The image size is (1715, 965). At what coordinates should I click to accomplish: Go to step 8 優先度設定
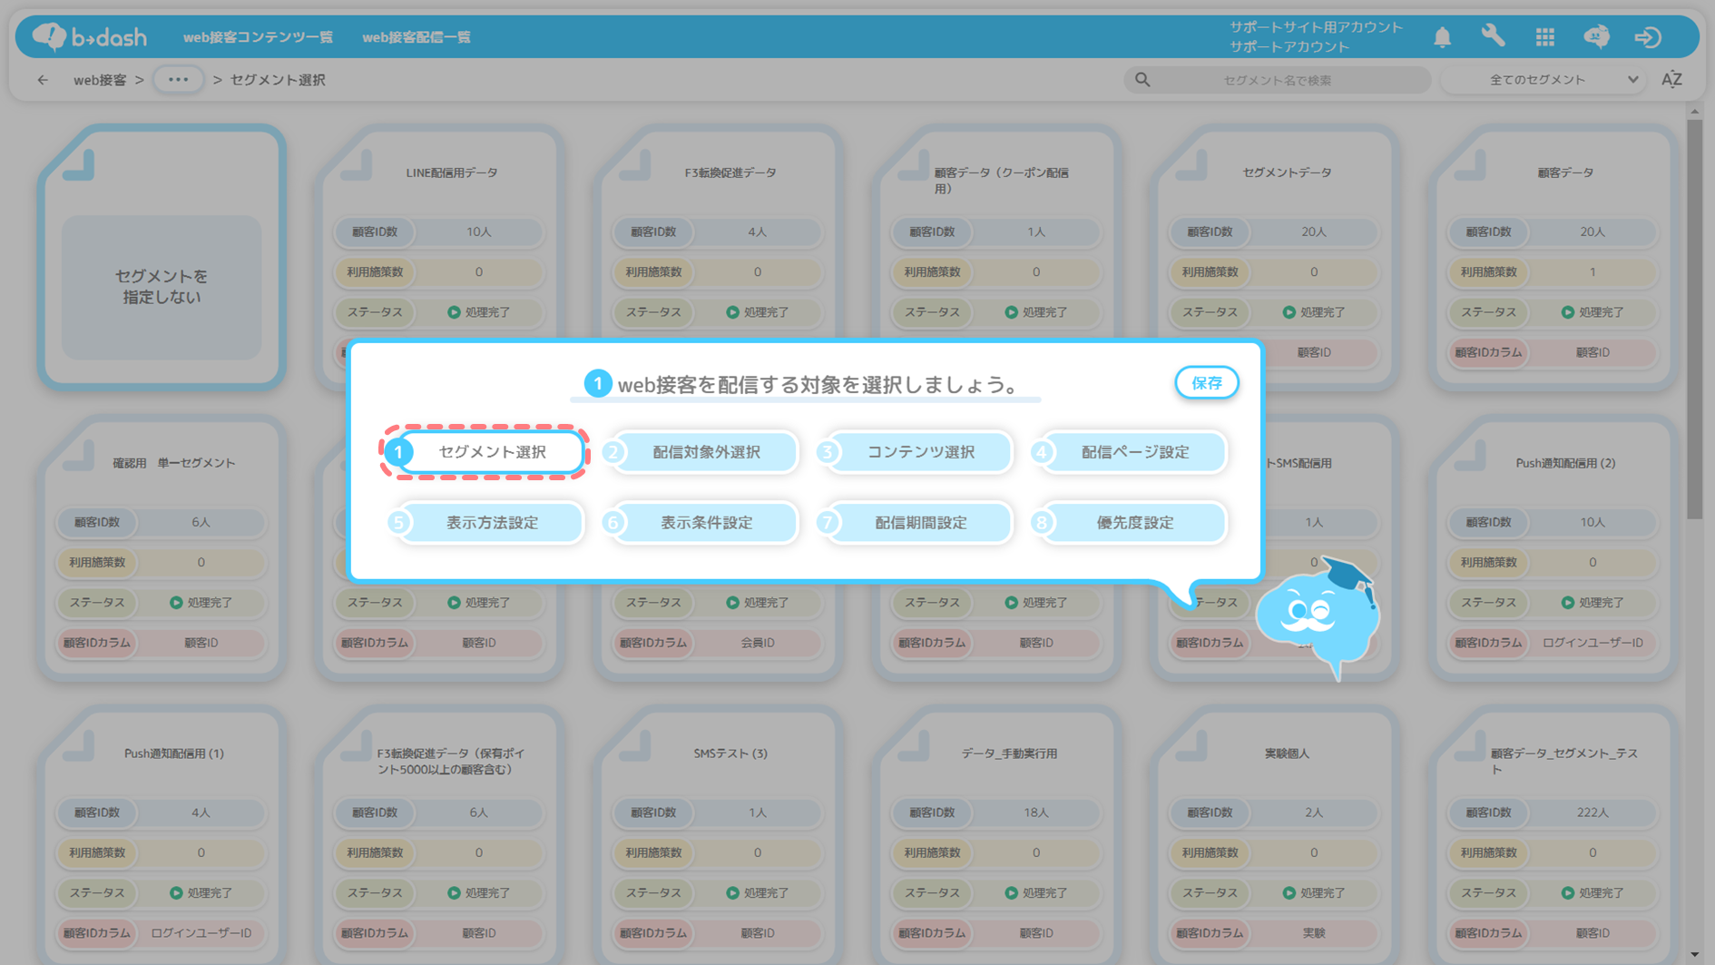(1134, 523)
